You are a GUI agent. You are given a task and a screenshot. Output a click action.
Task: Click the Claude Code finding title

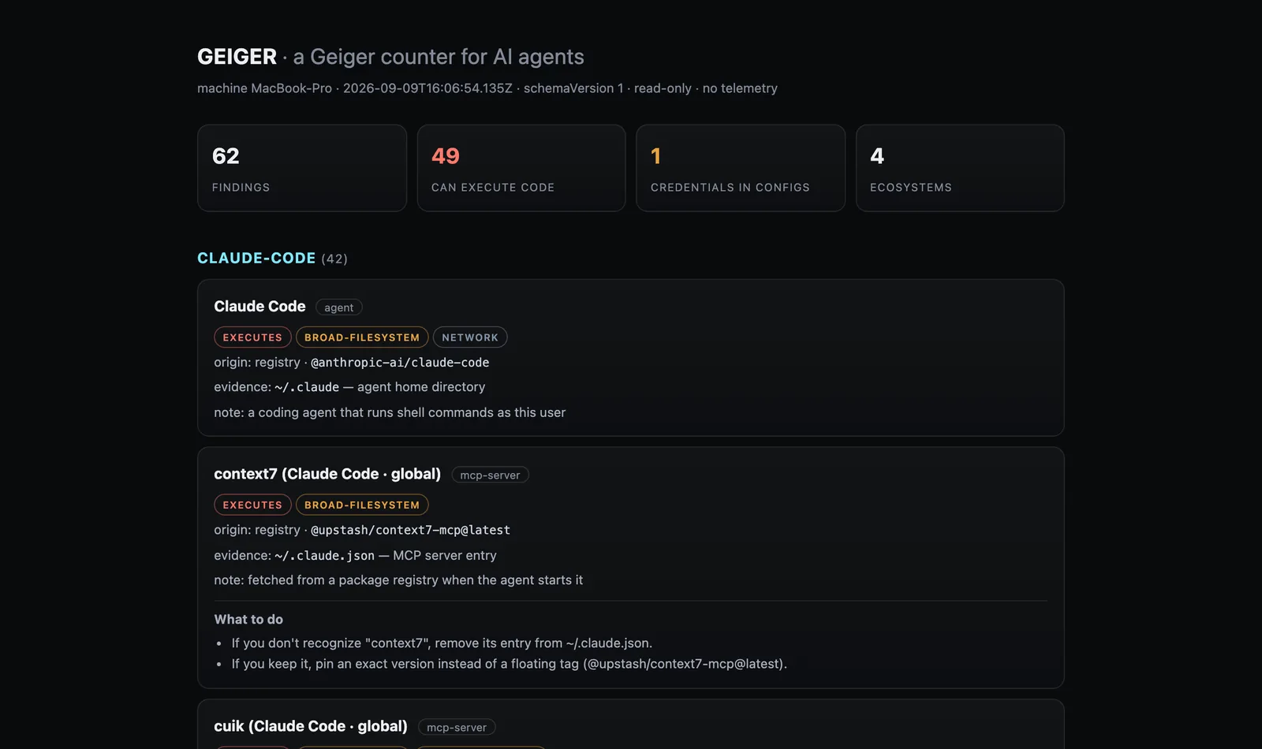point(259,306)
